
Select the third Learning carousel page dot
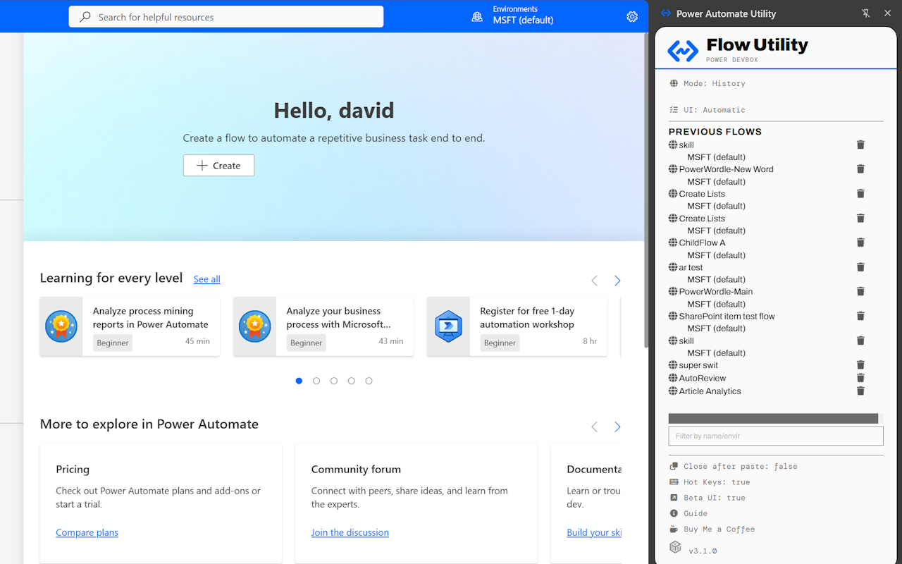pyautogui.click(x=334, y=381)
